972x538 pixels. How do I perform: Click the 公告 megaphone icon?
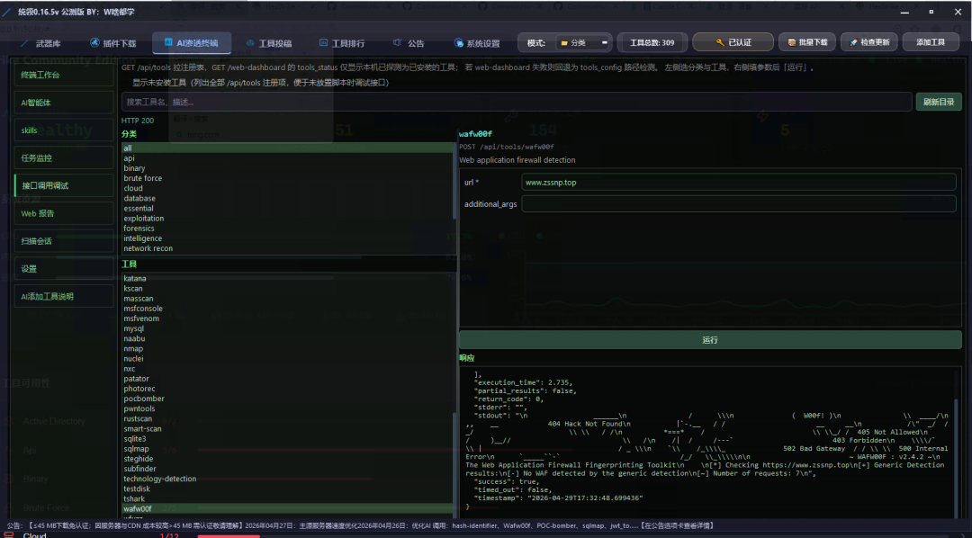tap(397, 43)
